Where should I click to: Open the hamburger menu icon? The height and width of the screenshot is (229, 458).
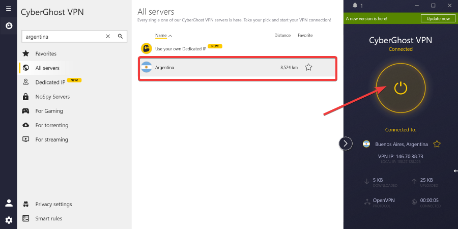tap(8, 9)
